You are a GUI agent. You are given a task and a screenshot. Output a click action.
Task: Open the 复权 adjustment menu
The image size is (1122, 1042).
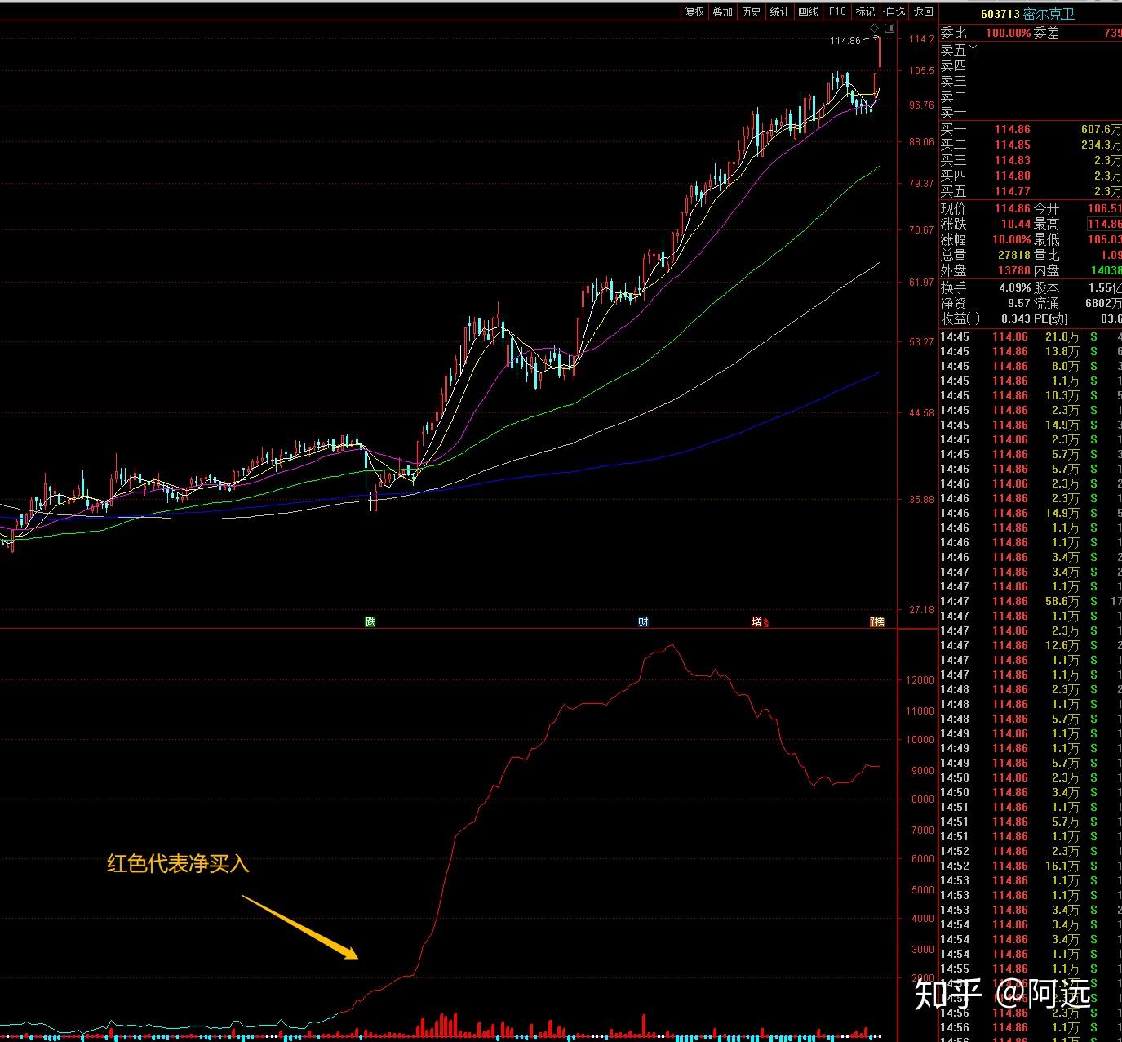pyautogui.click(x=694, y=11)
